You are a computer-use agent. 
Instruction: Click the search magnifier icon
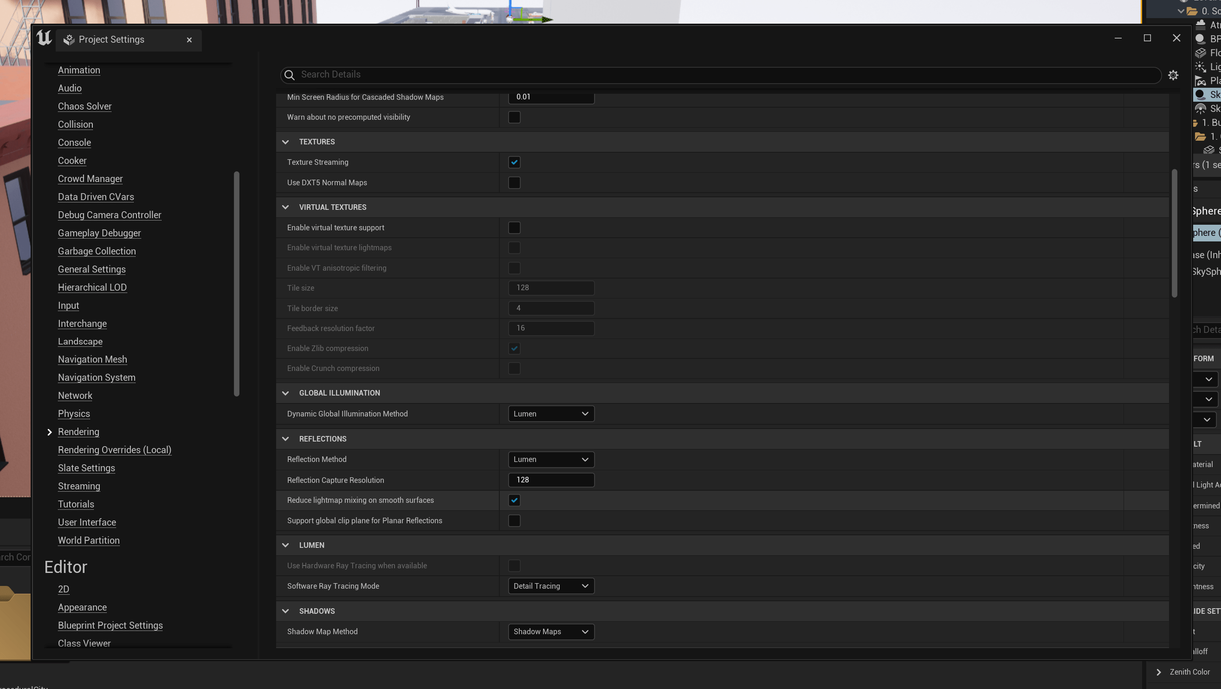tap(289, 75)
